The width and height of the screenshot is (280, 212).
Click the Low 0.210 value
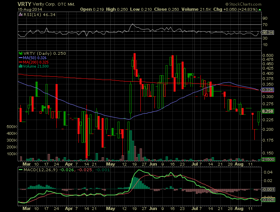[x=141, y=9]
